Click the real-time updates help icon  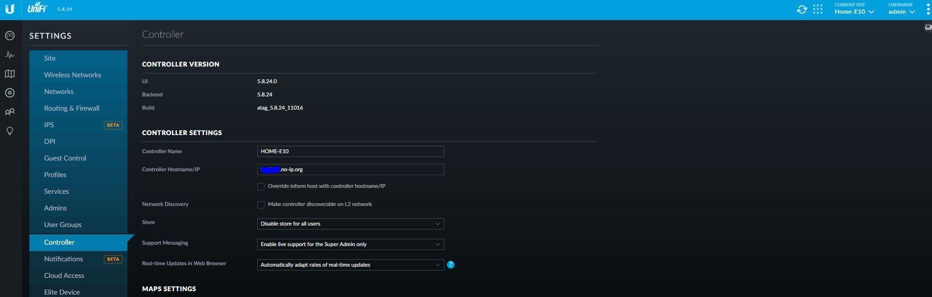(x=450, y=265)
